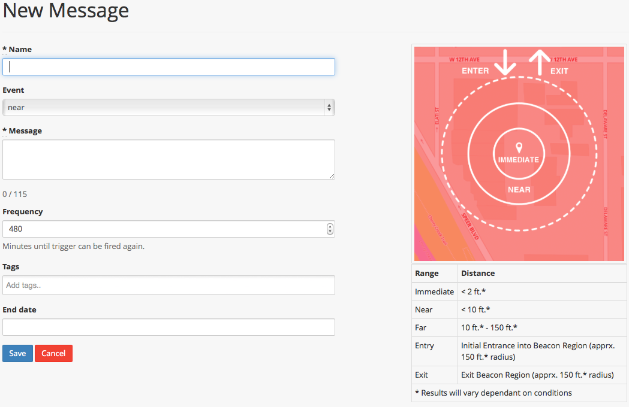Click the '0 / 115' character counter
The width and height of the screenshot is (629, 407).
tap(15, 195)
